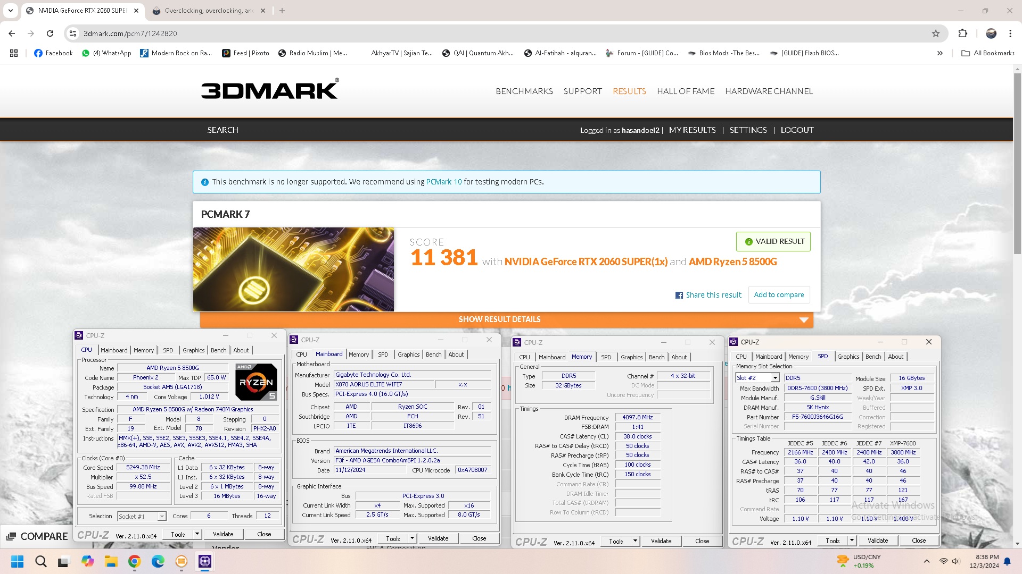This screenshot has height=574, width=1022.
Task: Click the DRAM Frequency 4097.8 MHz value
Action: (637, 418)
